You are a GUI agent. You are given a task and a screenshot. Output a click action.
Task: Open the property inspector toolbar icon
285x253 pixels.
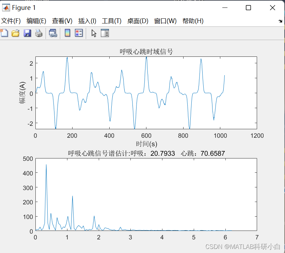click(x=105, y=33)
